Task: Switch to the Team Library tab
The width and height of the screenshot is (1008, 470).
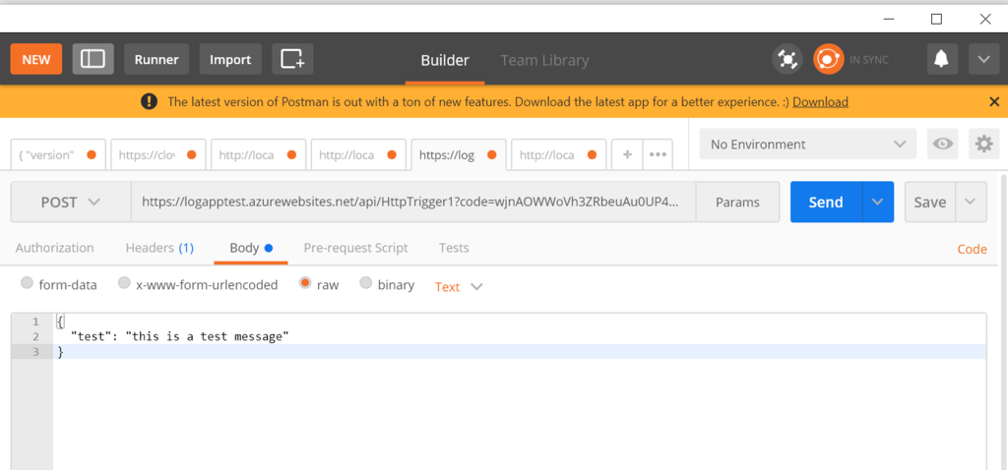Action: pyautogui.click(x=544, y=60)
